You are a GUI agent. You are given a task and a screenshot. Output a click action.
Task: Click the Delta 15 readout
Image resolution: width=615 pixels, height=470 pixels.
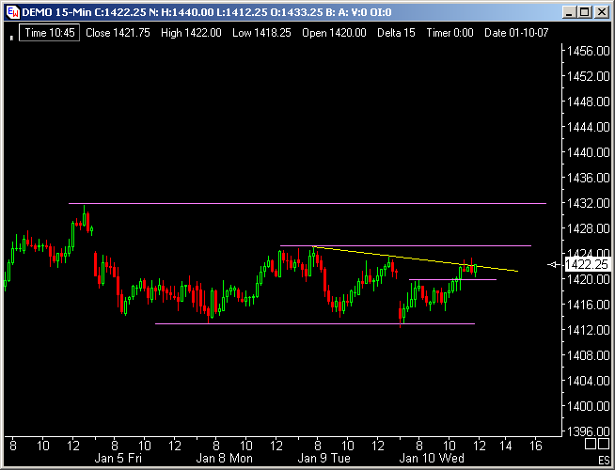(x=396, y=33)
